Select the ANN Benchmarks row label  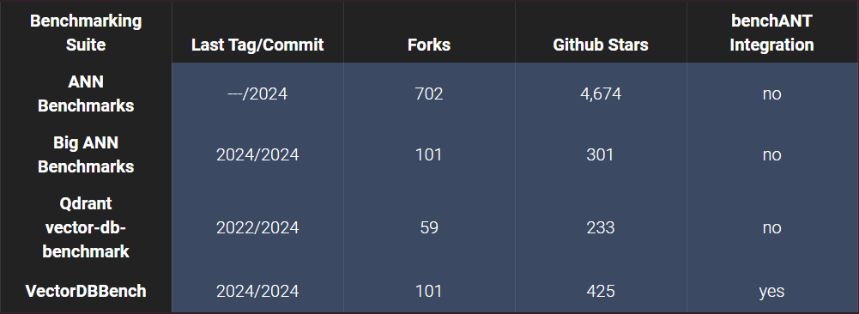(x=86, y=94)
